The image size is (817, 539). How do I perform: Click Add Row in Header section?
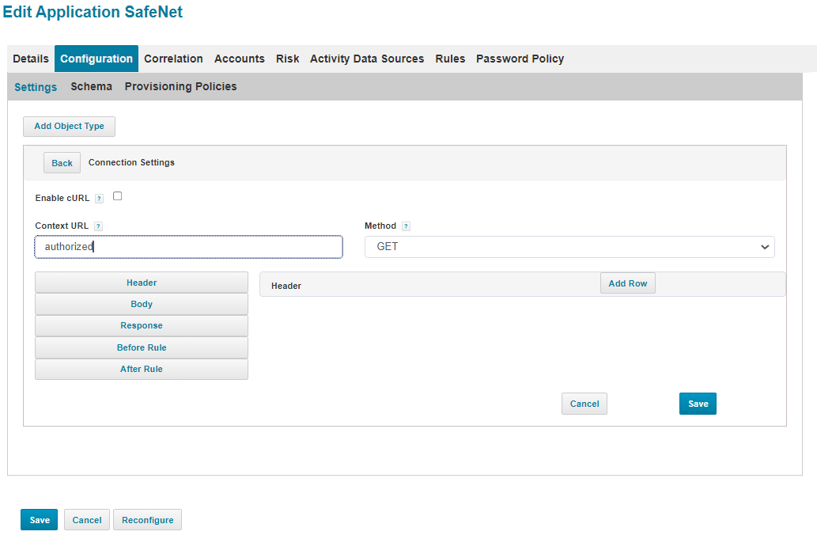[627, 283]
